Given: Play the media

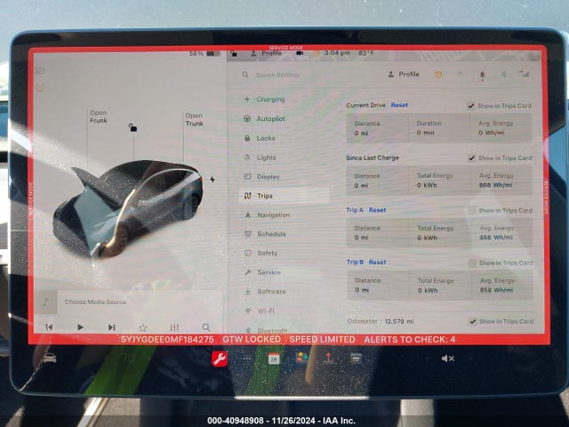Looking at the screenshot, I should tap(80, 327).
